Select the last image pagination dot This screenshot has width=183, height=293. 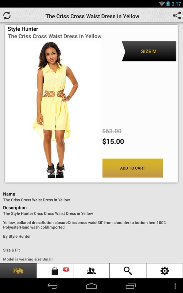coord(57,174)
